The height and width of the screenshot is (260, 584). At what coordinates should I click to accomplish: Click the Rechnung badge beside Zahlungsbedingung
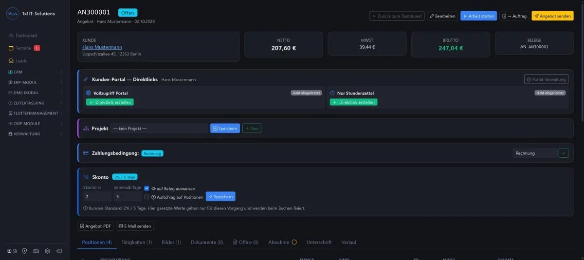pos(152,153)
